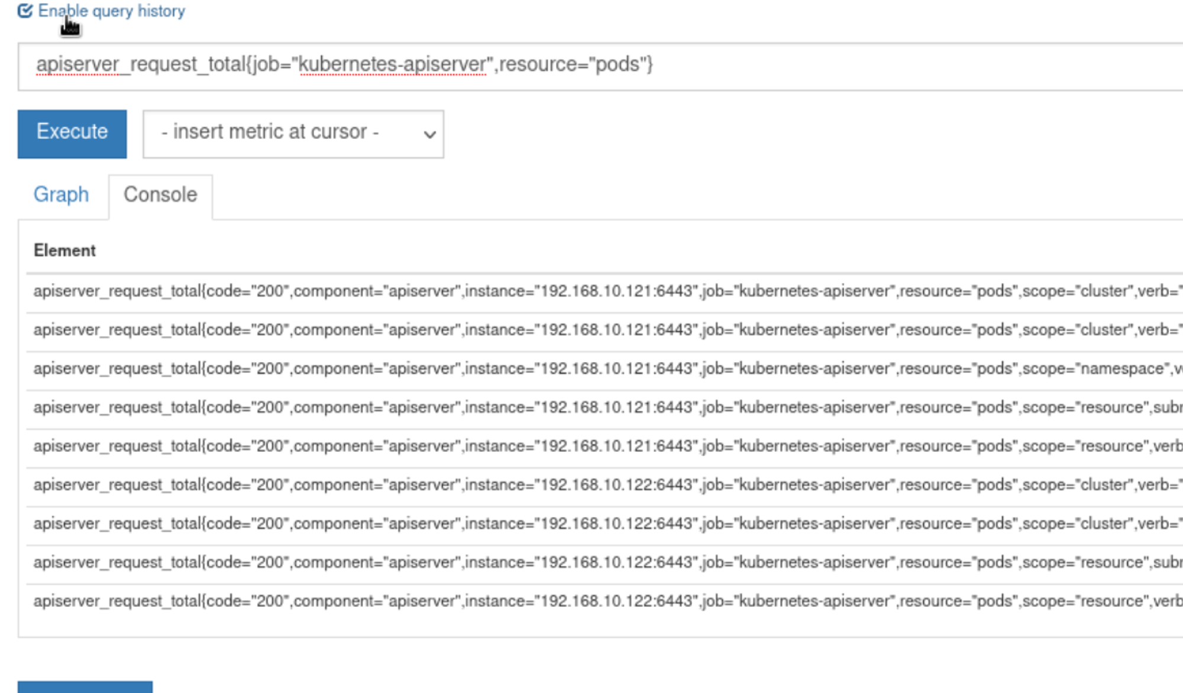Switch to the Graph tab

coord(61,194)
